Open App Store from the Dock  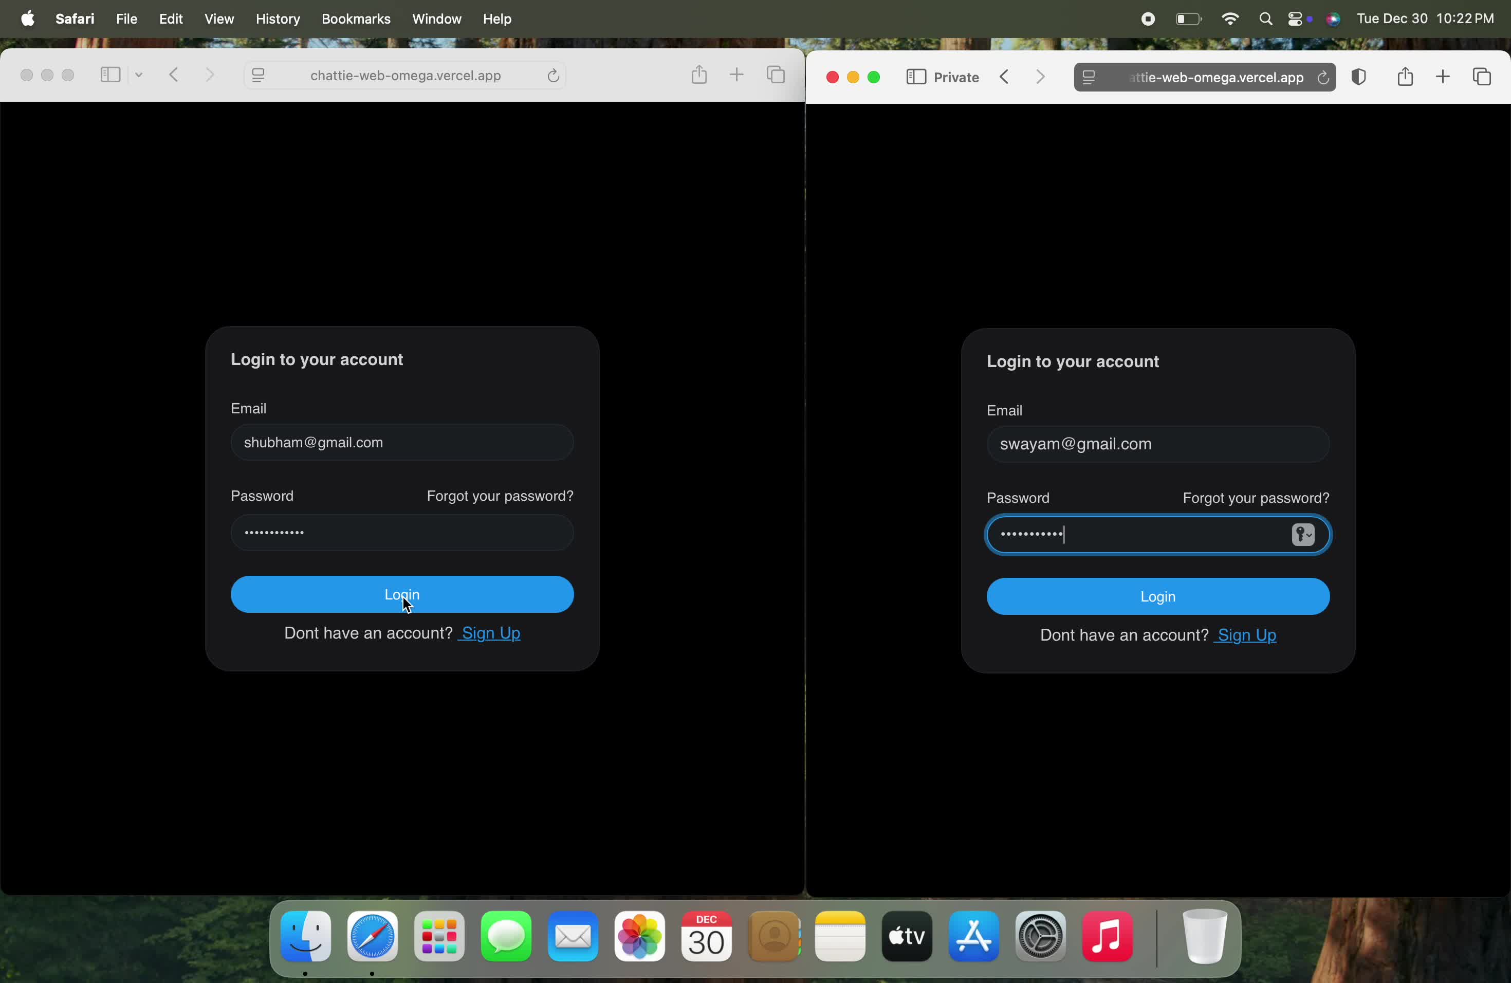point(974,937)
